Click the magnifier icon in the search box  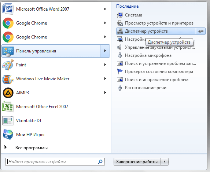(x=100, y=162)
